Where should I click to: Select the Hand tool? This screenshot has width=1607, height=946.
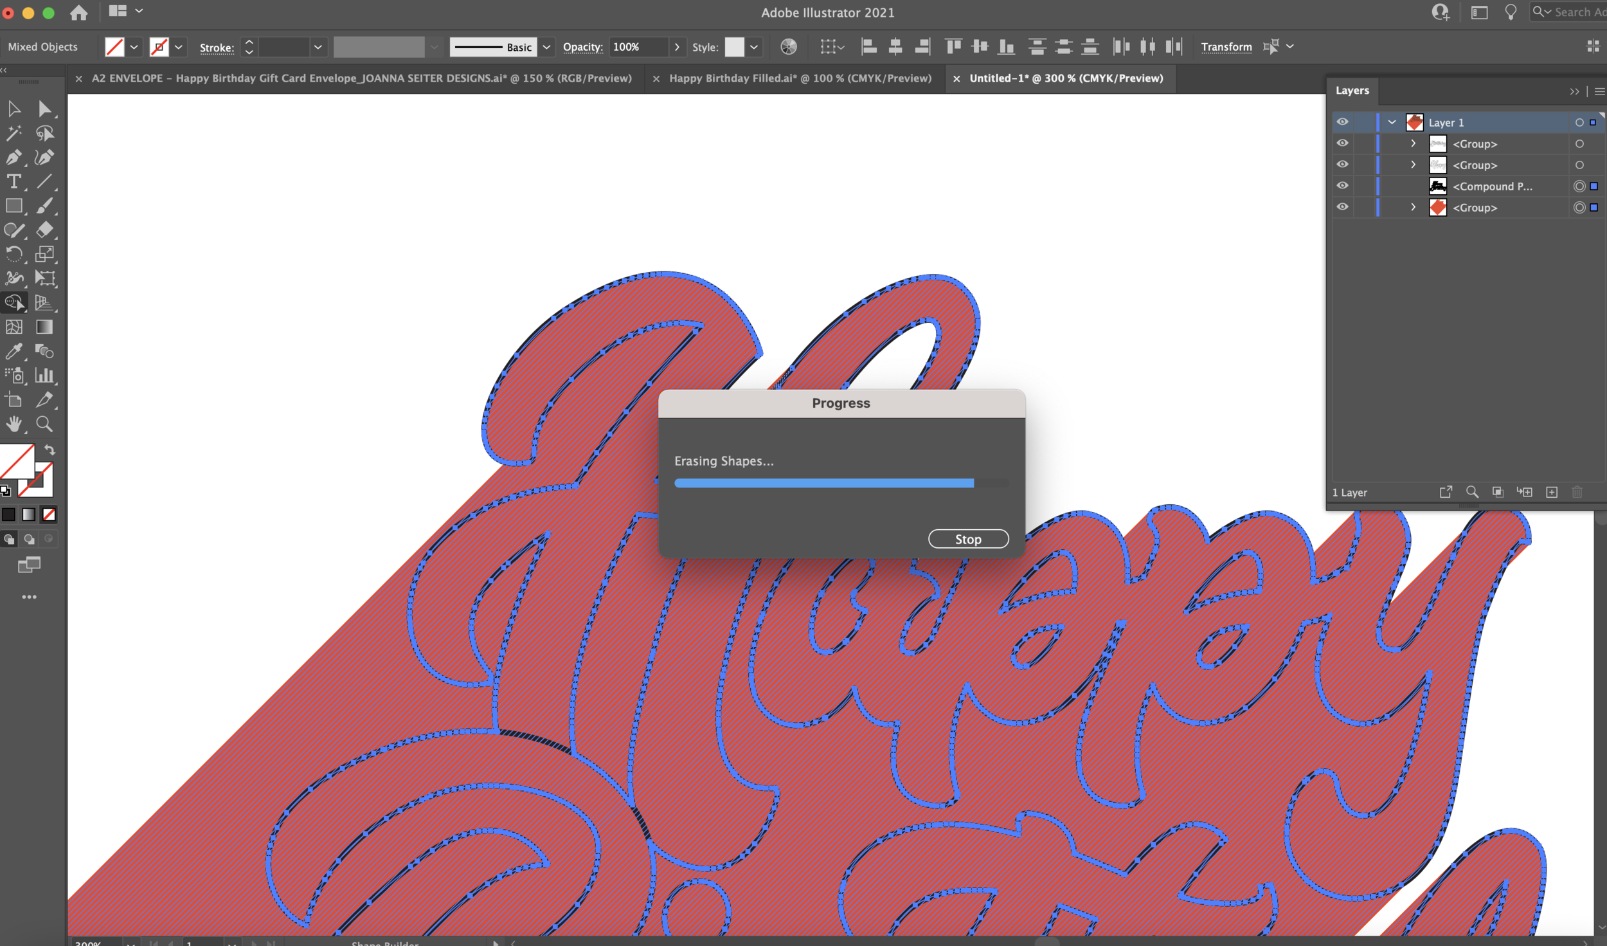point(13,424)
